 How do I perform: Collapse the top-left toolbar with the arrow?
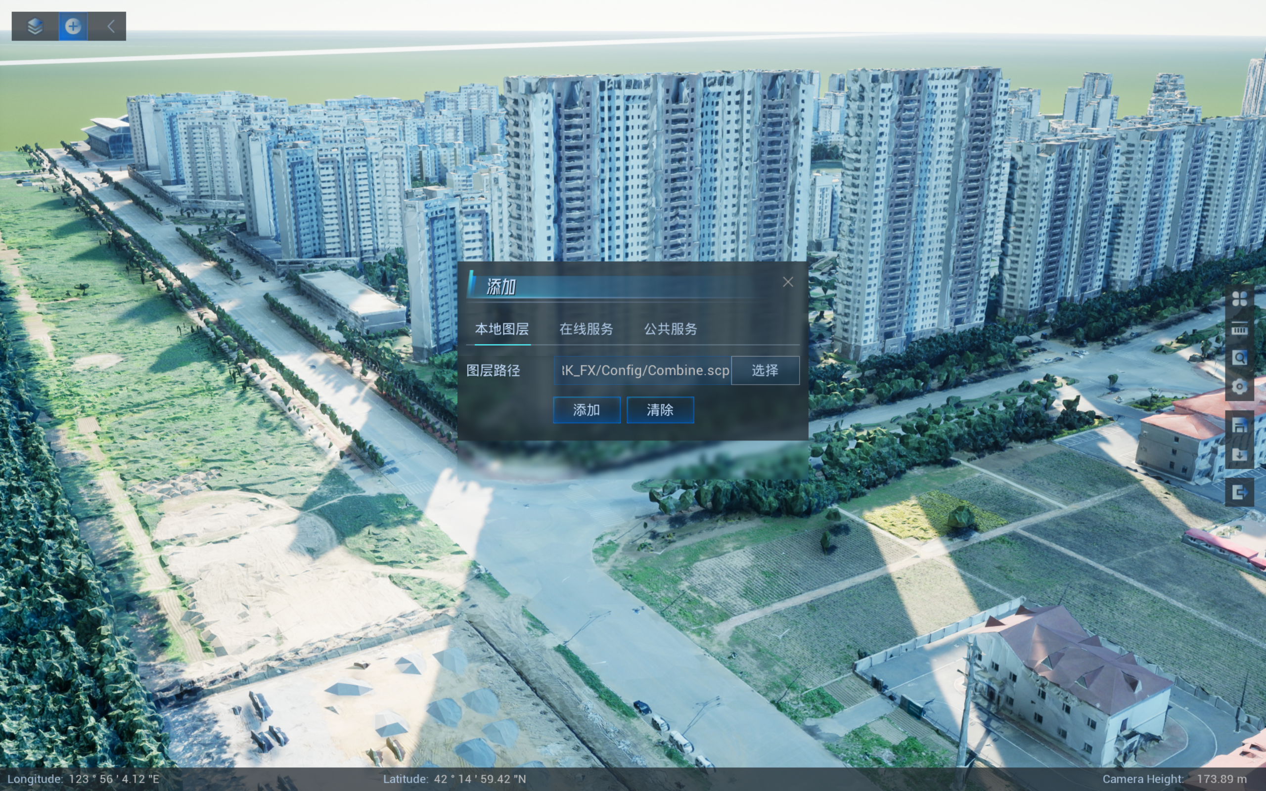coord(110,26)
